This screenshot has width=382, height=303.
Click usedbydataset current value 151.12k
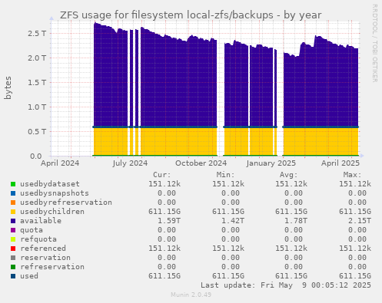(164, 184)
